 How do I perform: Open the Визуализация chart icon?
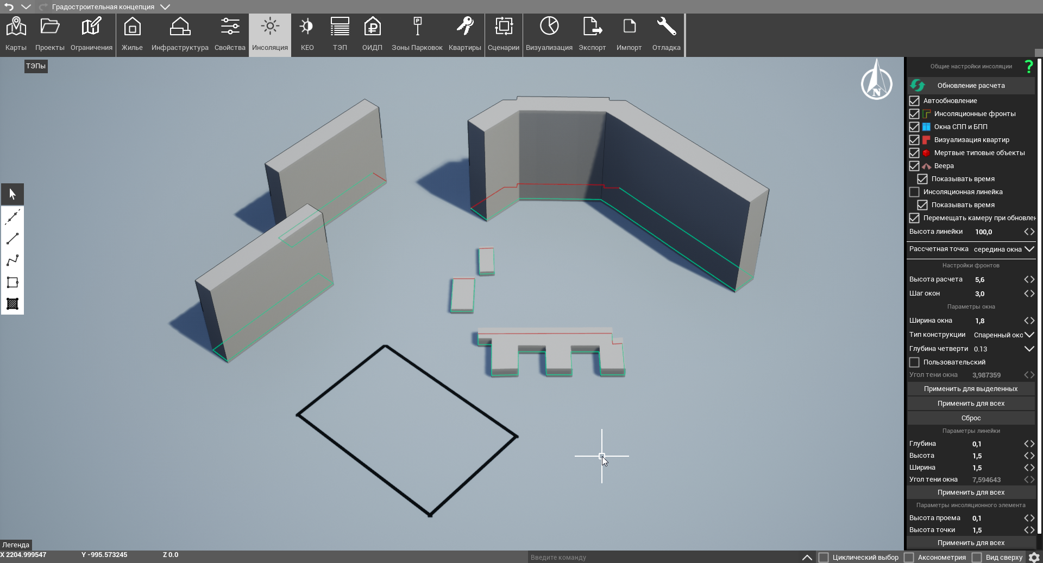click(549, 34)
